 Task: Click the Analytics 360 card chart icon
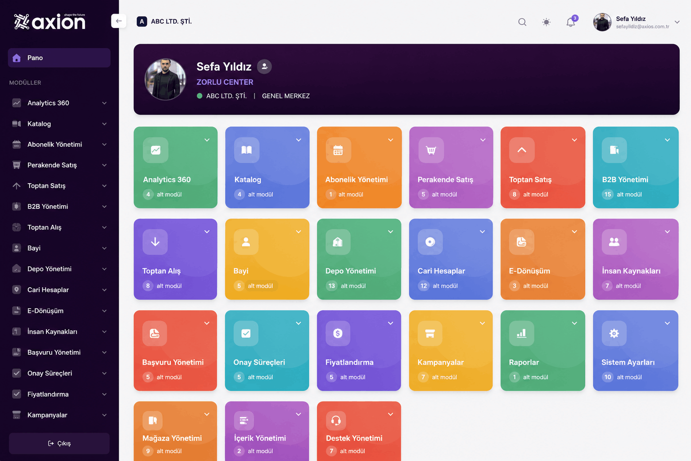point(156,150)
